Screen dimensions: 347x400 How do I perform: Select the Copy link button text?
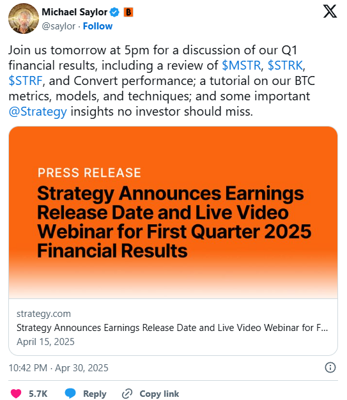pyautogui.click(x=159, y=394)
